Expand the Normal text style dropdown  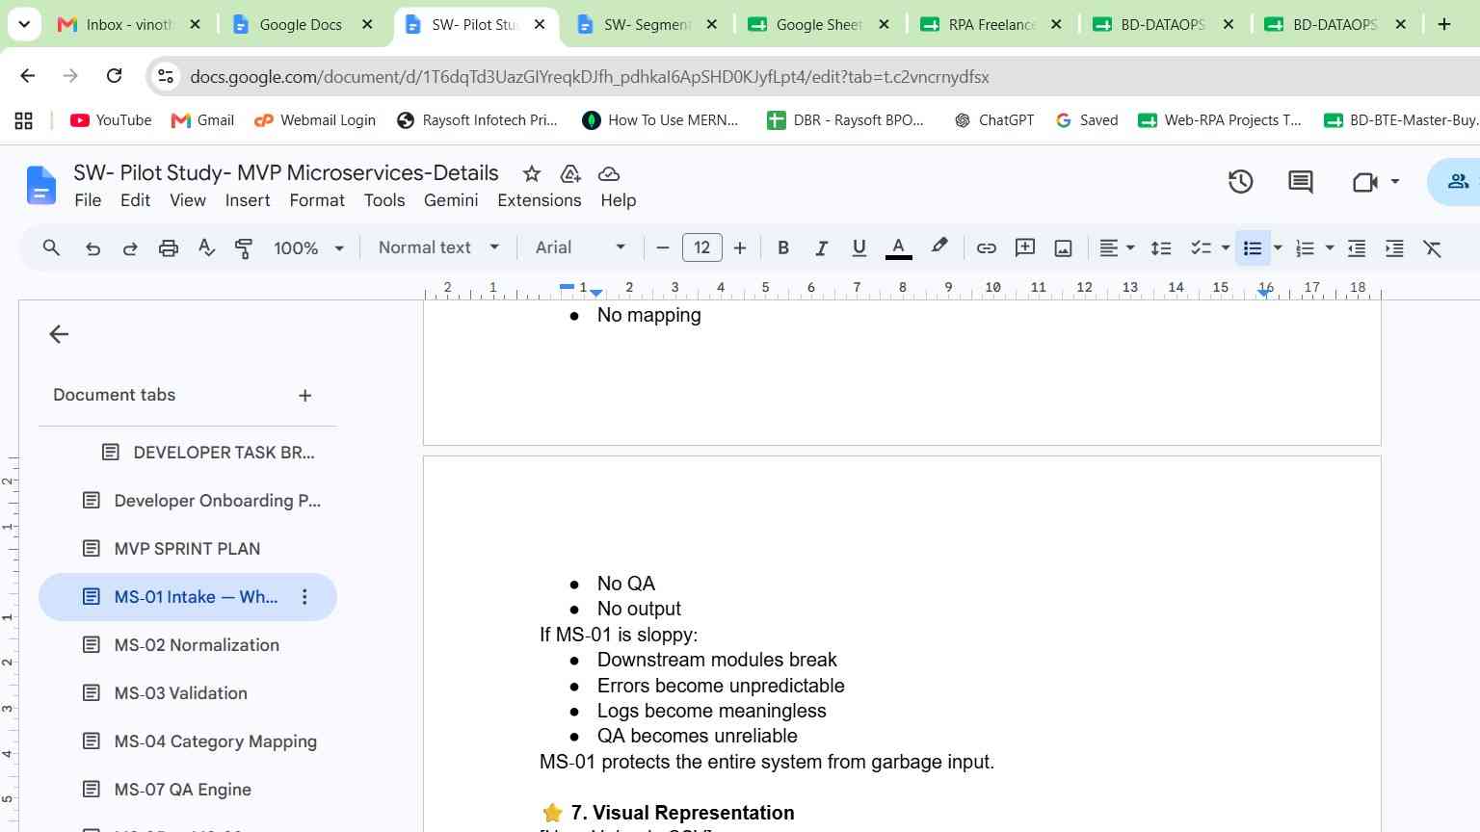coord(438,247)
